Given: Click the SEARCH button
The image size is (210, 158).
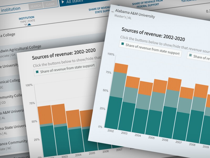Looking at the screenshot, I should tap(35, 5).
